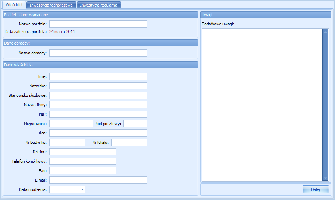The image size is (335, 200).
Task: Click the Dane doradcy section header
Action: pos(100,43)
